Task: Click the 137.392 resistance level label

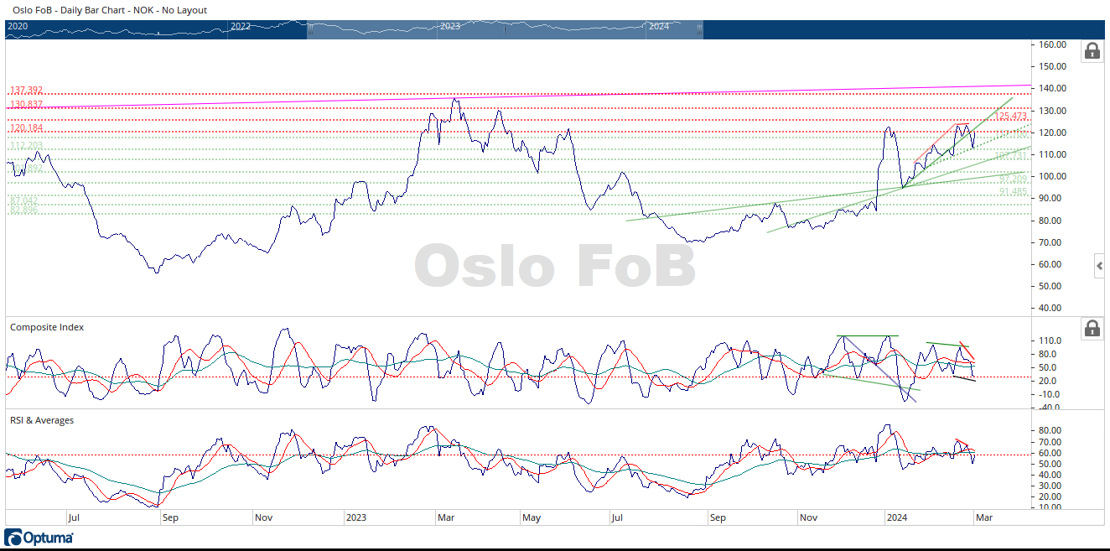Action: pyautogui.click(x=26, y=90)
